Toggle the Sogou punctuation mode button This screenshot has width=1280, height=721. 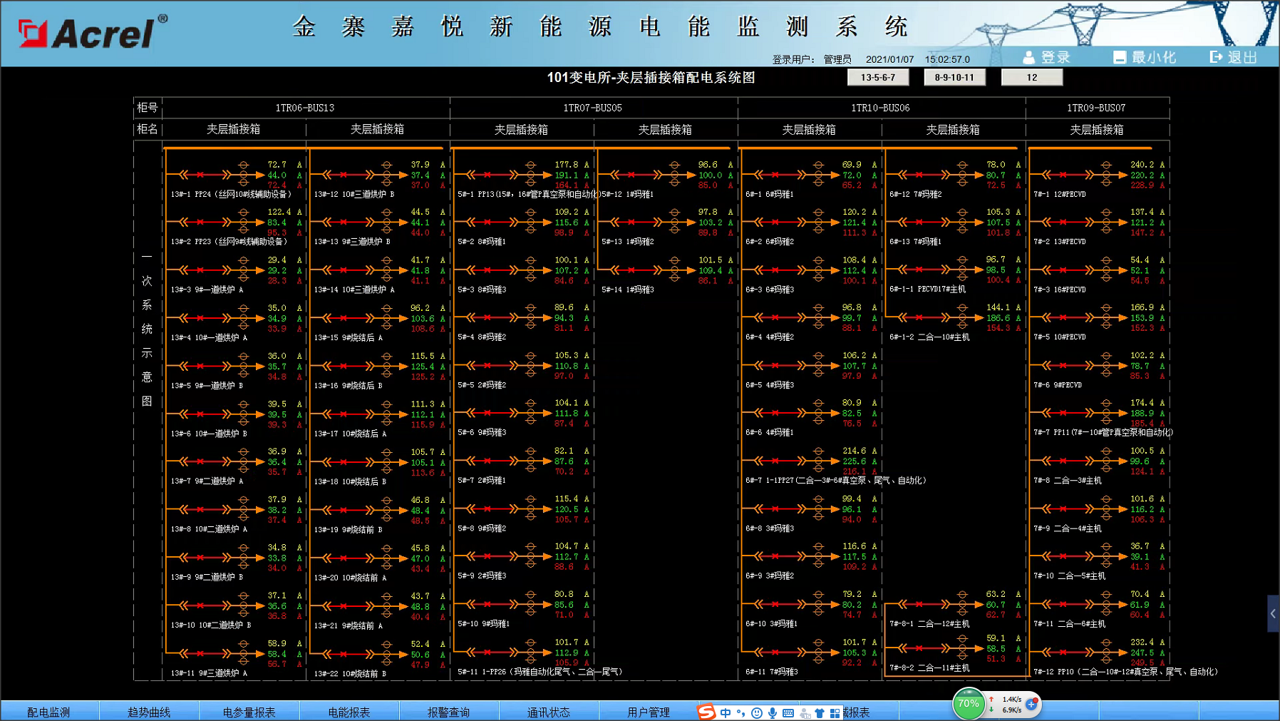pyautogui.click(x=741, y=712)
